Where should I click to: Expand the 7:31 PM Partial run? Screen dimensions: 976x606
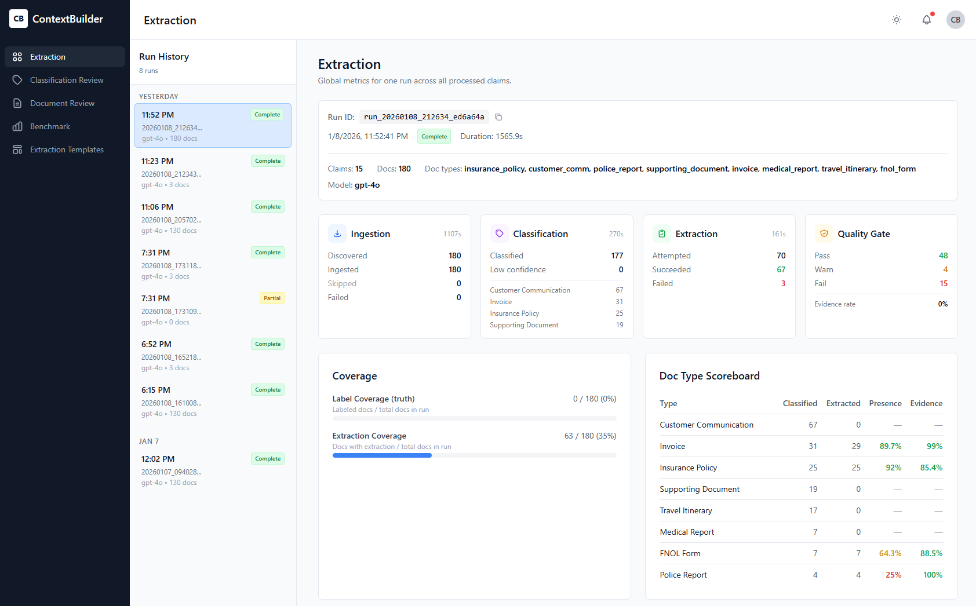click(213, 309)
